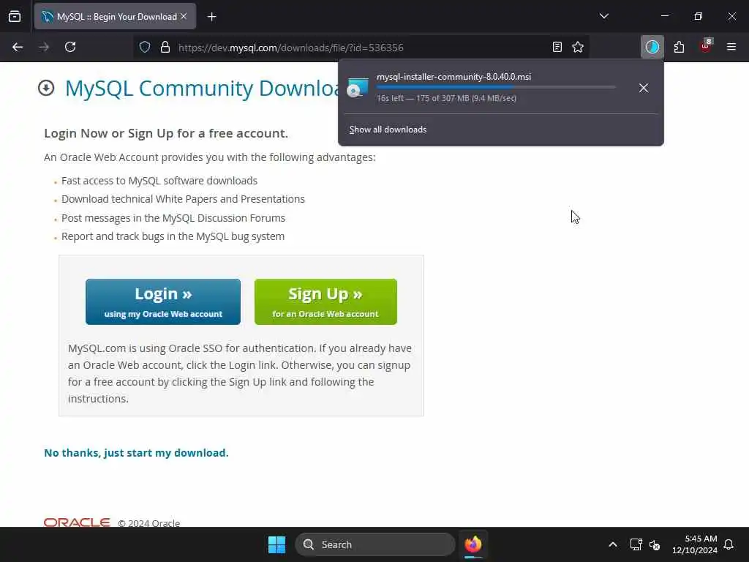Expand the list all tabs chevron
The height and width of the screenshot is (562, 749).
tap(603, 16)
